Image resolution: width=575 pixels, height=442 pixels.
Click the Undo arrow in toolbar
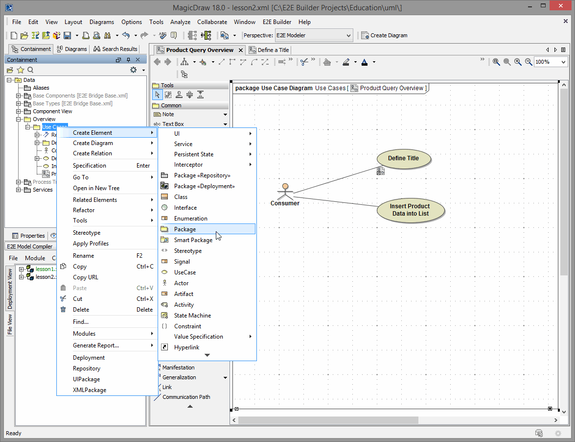126,35
